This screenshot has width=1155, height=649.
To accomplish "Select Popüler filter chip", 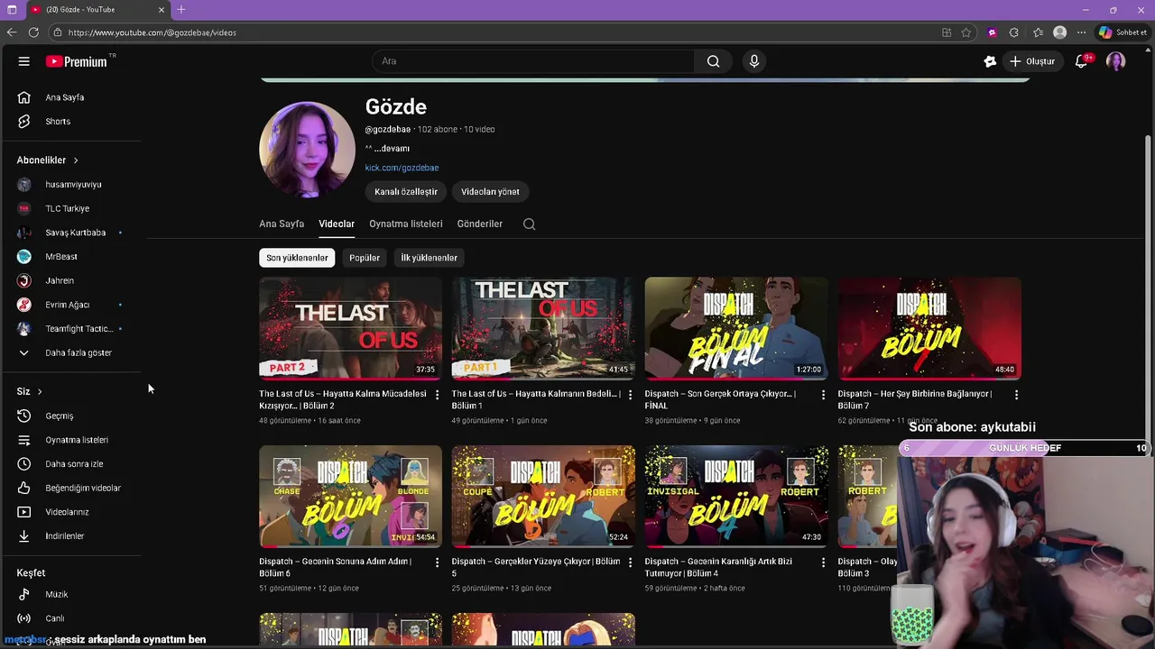I will 365,258.
